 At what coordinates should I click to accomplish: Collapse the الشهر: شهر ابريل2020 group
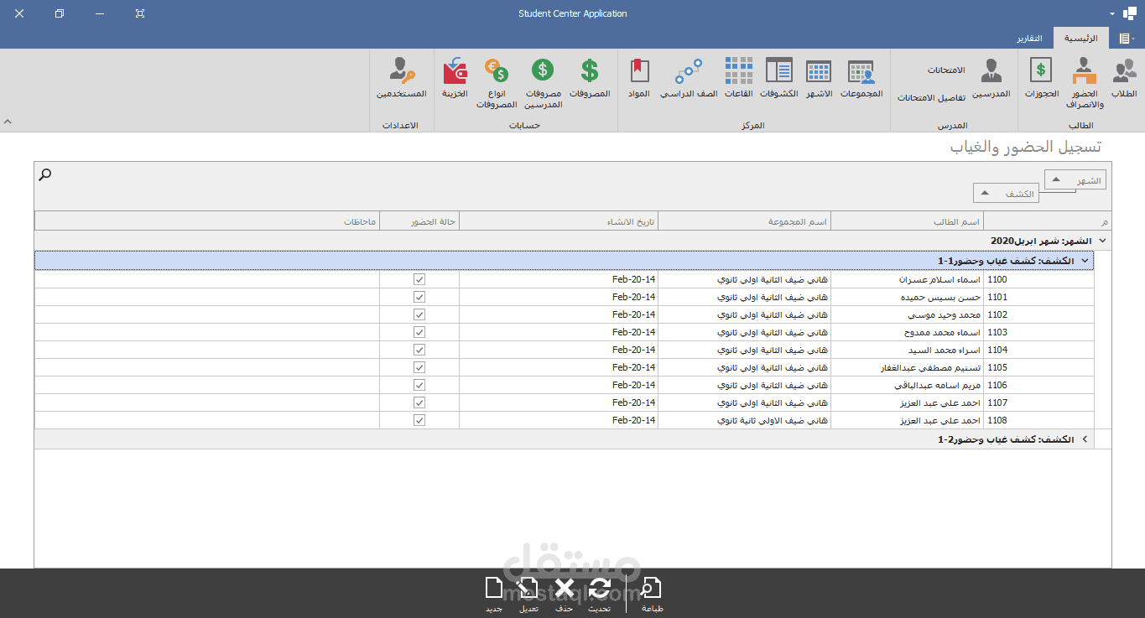pos(1102,241)
